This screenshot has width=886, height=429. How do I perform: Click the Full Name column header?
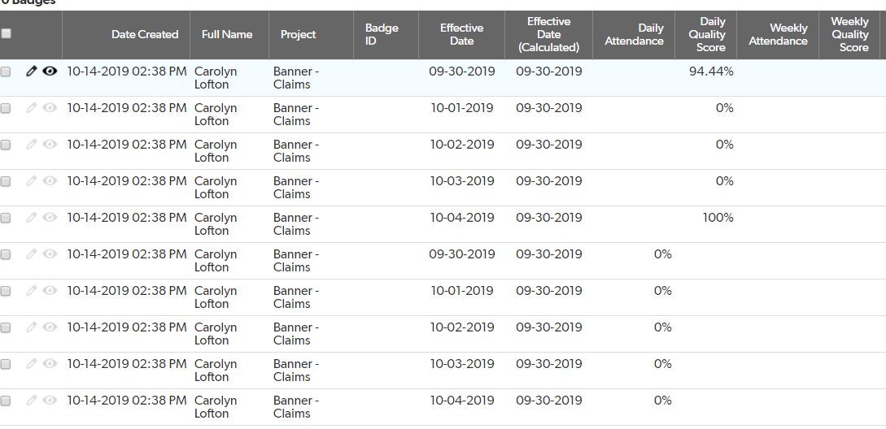coord(227,34)
